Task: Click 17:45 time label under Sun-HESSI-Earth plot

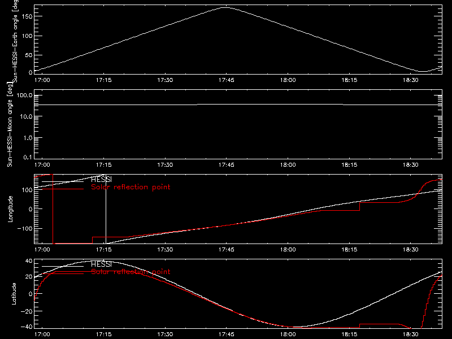Action: pos(227,80)
